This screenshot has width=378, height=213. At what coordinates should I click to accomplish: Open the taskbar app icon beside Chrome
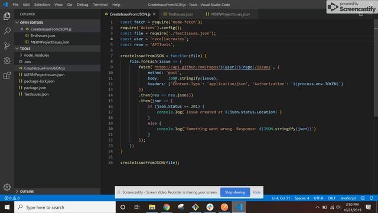(x=181, y=207)
